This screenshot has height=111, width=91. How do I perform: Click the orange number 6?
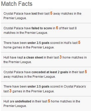[x=57, y=28]
